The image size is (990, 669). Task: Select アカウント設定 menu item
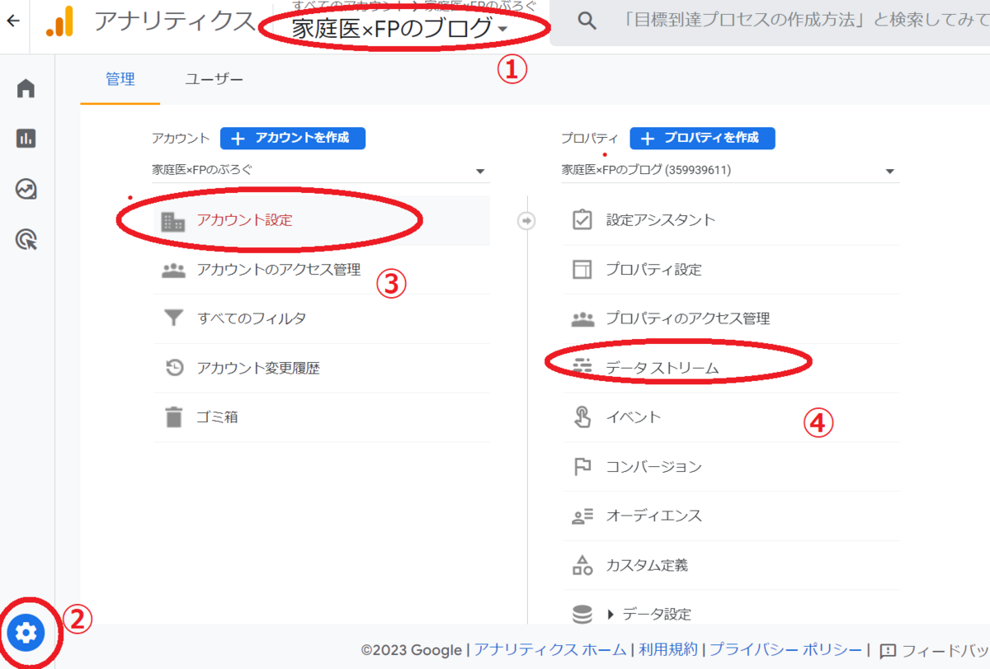322,220
